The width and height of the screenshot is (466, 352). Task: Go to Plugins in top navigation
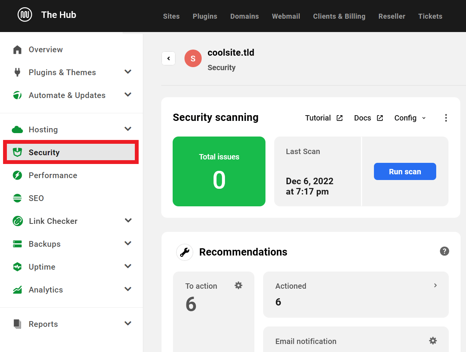205,16
